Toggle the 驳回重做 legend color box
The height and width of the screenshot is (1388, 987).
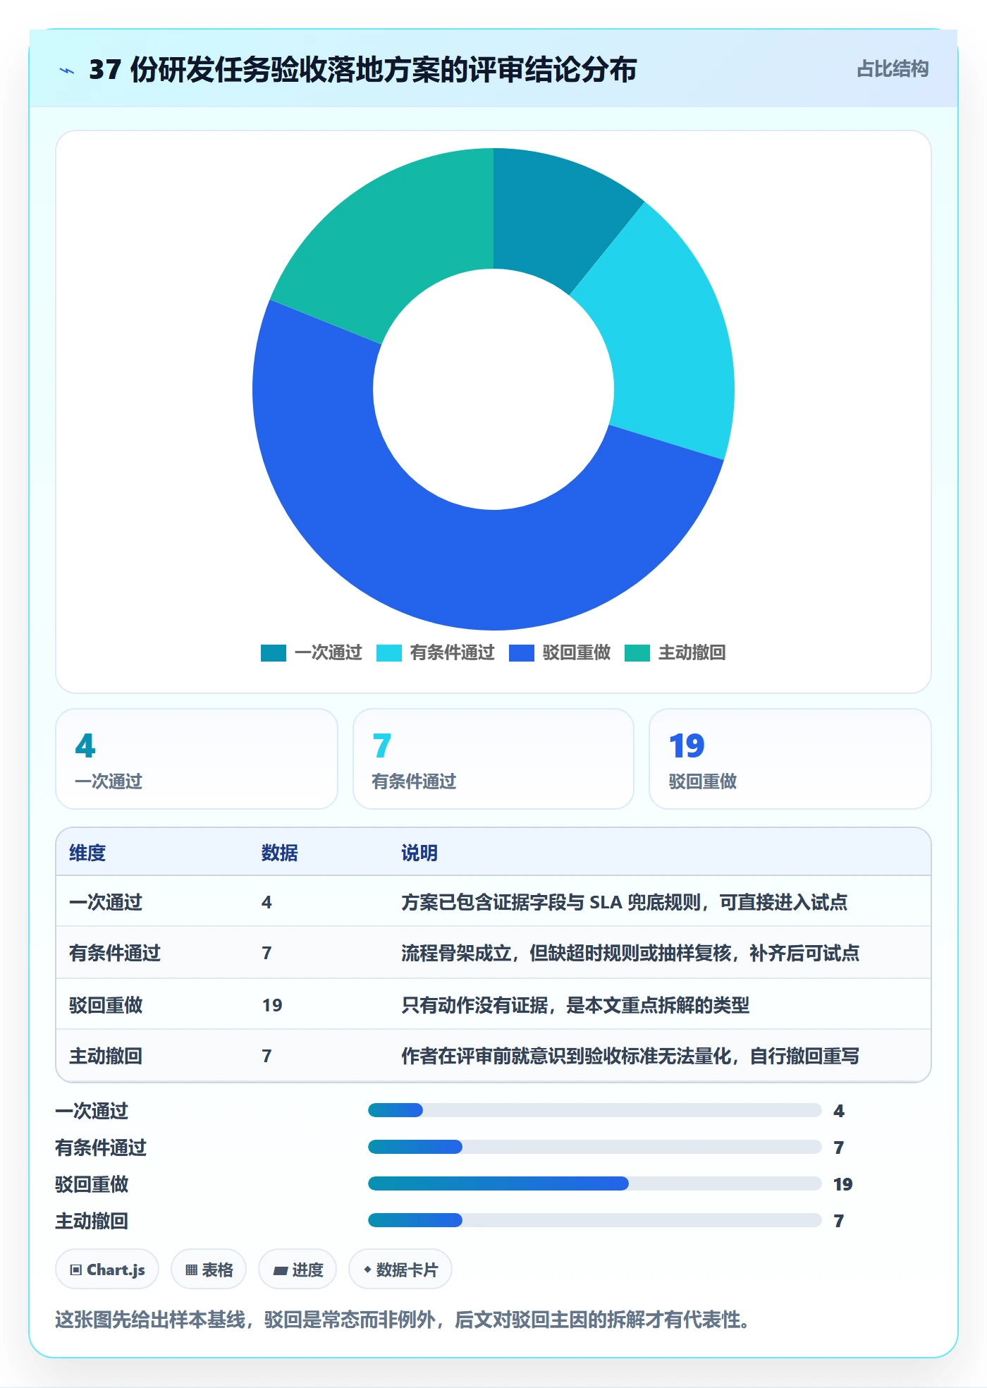coord(522,653)
